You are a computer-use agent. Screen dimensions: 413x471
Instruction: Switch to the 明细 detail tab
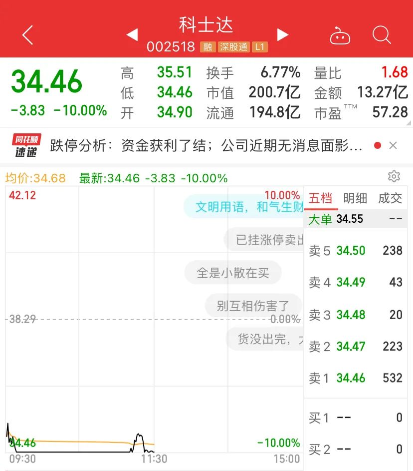[x=355, y=198]
